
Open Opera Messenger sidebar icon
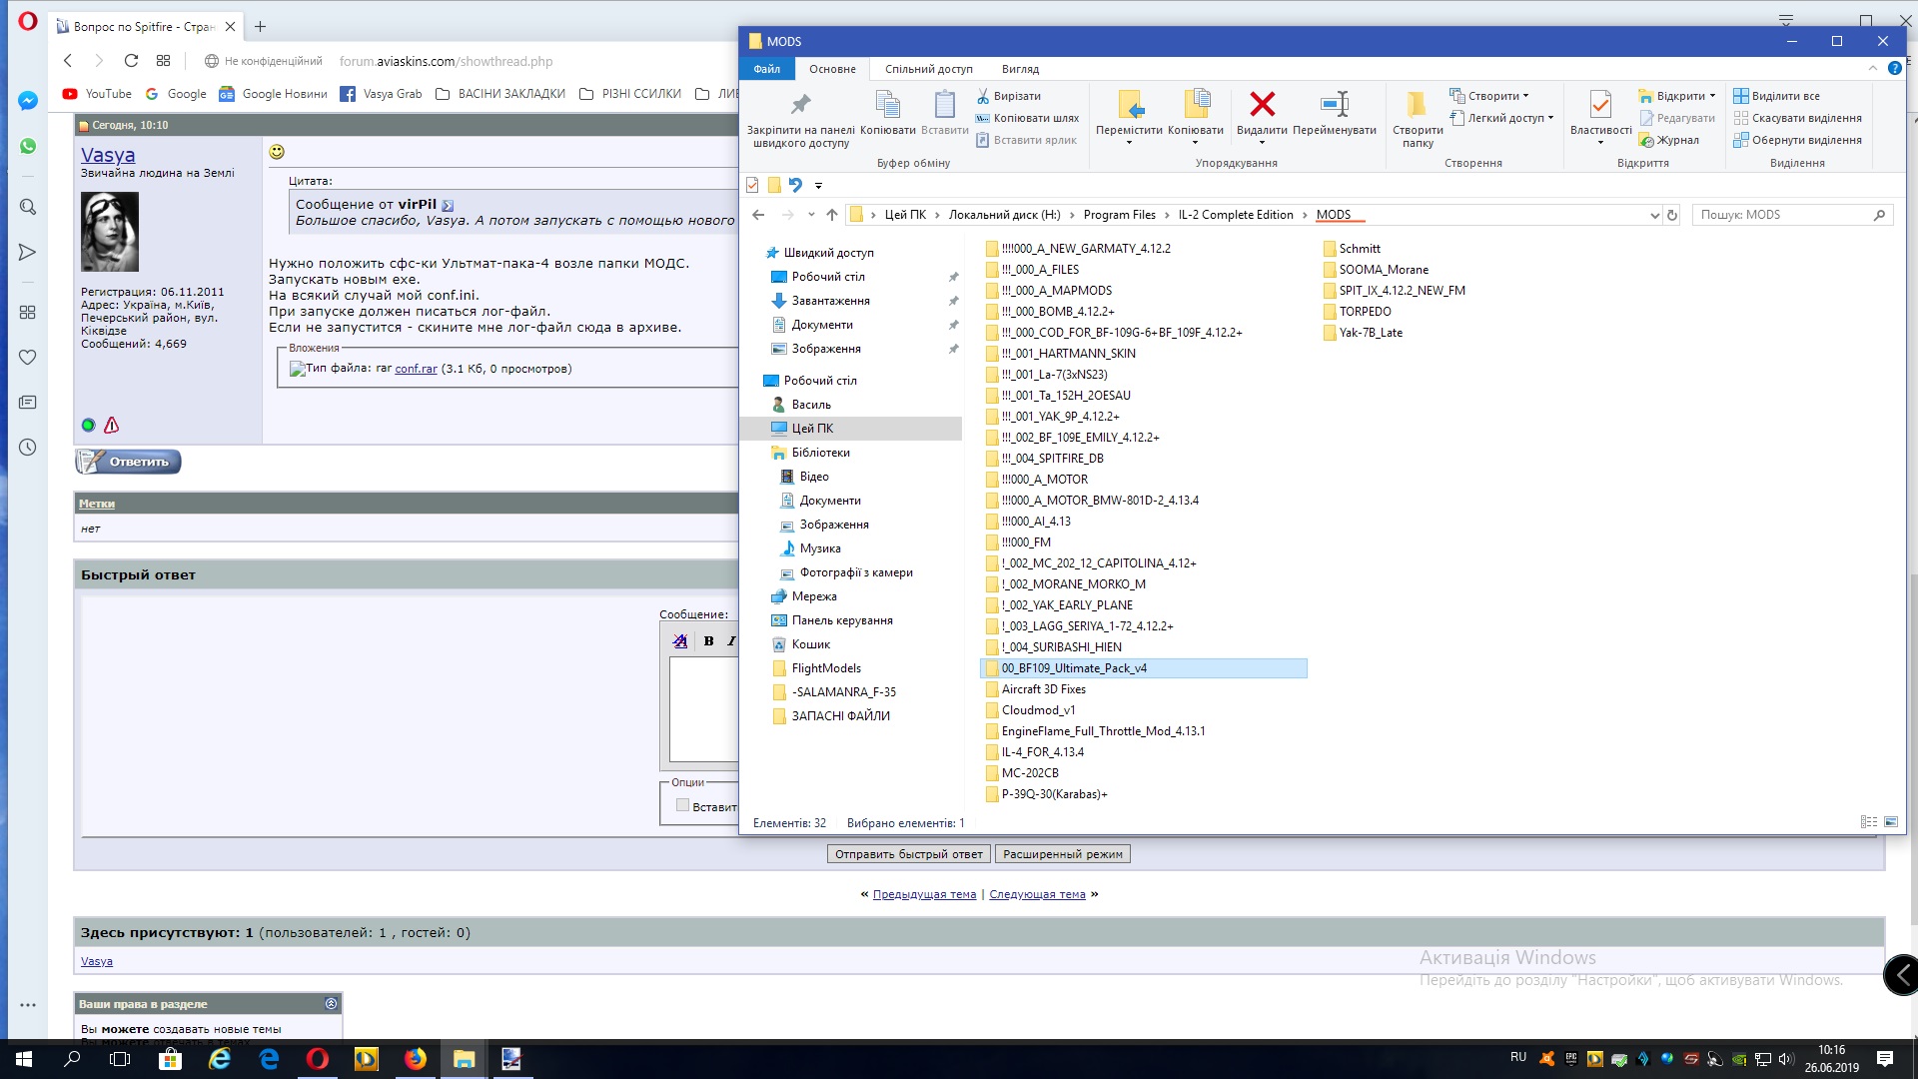(x=28, y=101)
